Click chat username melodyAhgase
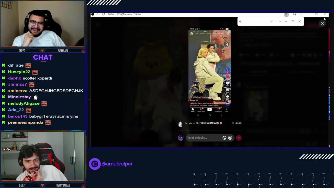This screenshot has width=334, height=188. click(x=24, y=103)
